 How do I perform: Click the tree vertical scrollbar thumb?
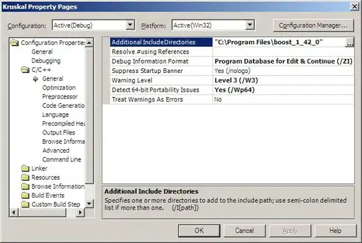click(x=89, y=115)
